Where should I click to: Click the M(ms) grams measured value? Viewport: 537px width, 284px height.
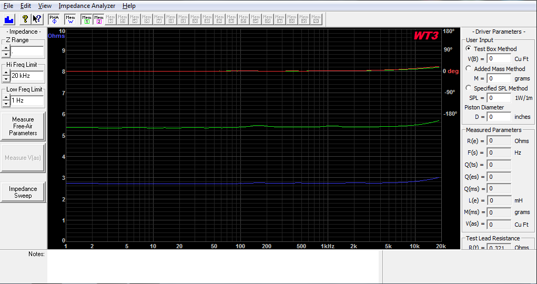499,212
